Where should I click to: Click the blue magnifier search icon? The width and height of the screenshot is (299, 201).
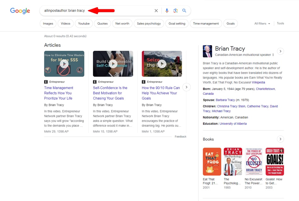click(184, 11)
